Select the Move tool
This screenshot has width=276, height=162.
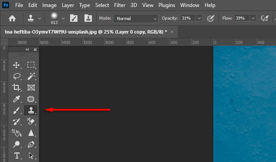tap(17, 65)
